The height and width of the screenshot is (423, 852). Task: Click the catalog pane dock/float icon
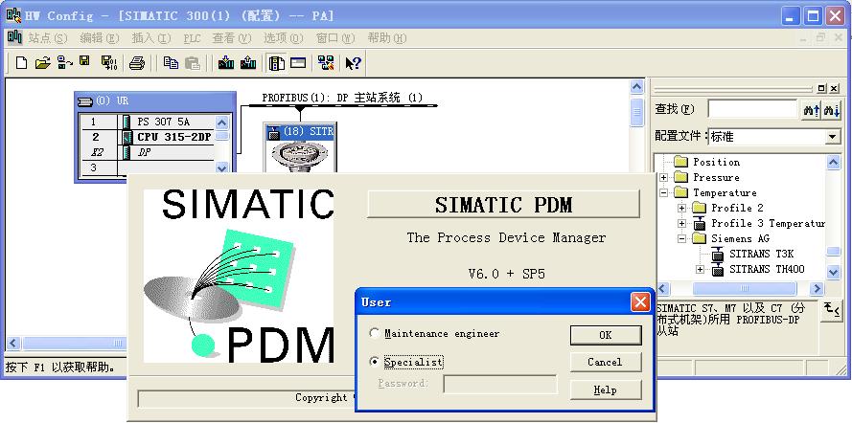[821, 88]
